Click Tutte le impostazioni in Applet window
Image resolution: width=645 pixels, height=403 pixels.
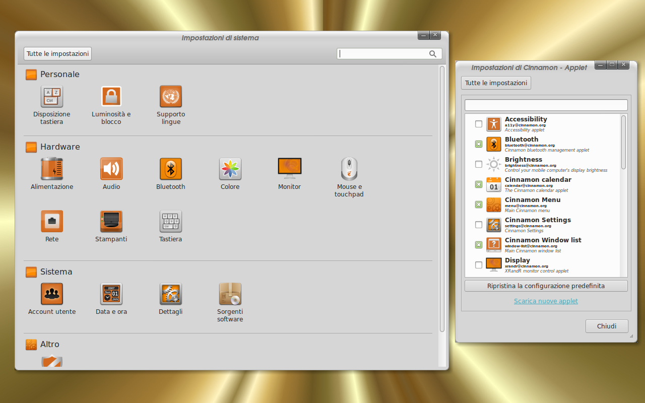click(496, 83)
